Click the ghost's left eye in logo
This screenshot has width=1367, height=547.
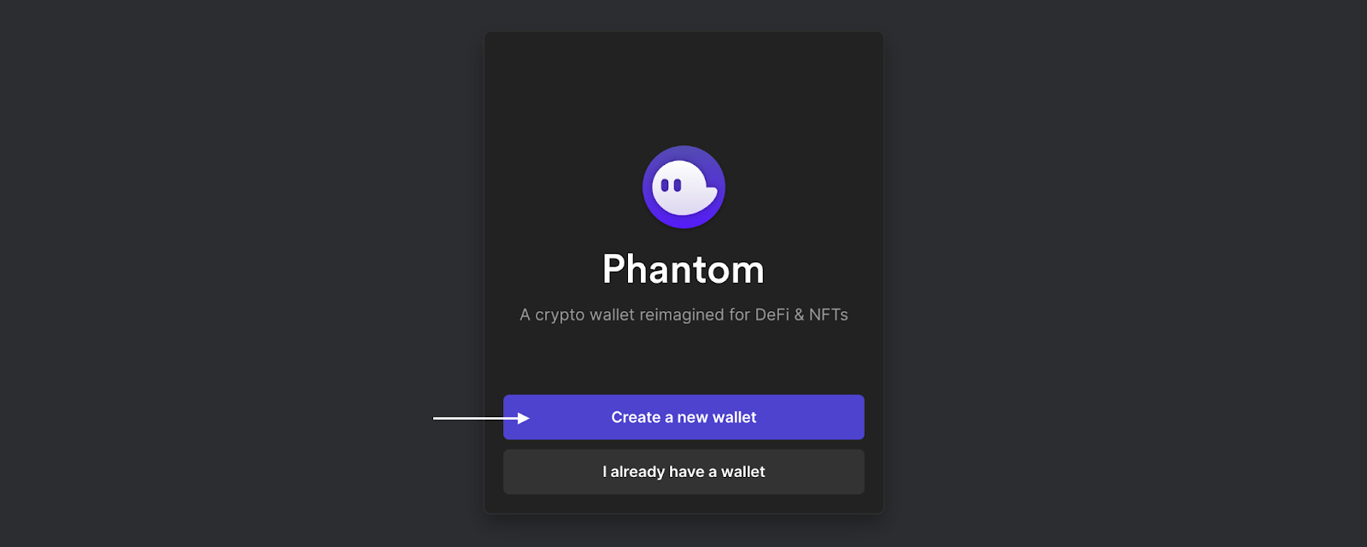(666, 185)
